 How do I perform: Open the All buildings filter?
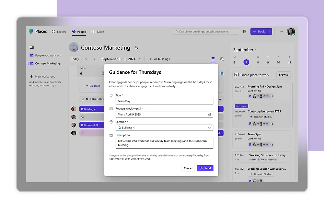(x=159, y=59)
